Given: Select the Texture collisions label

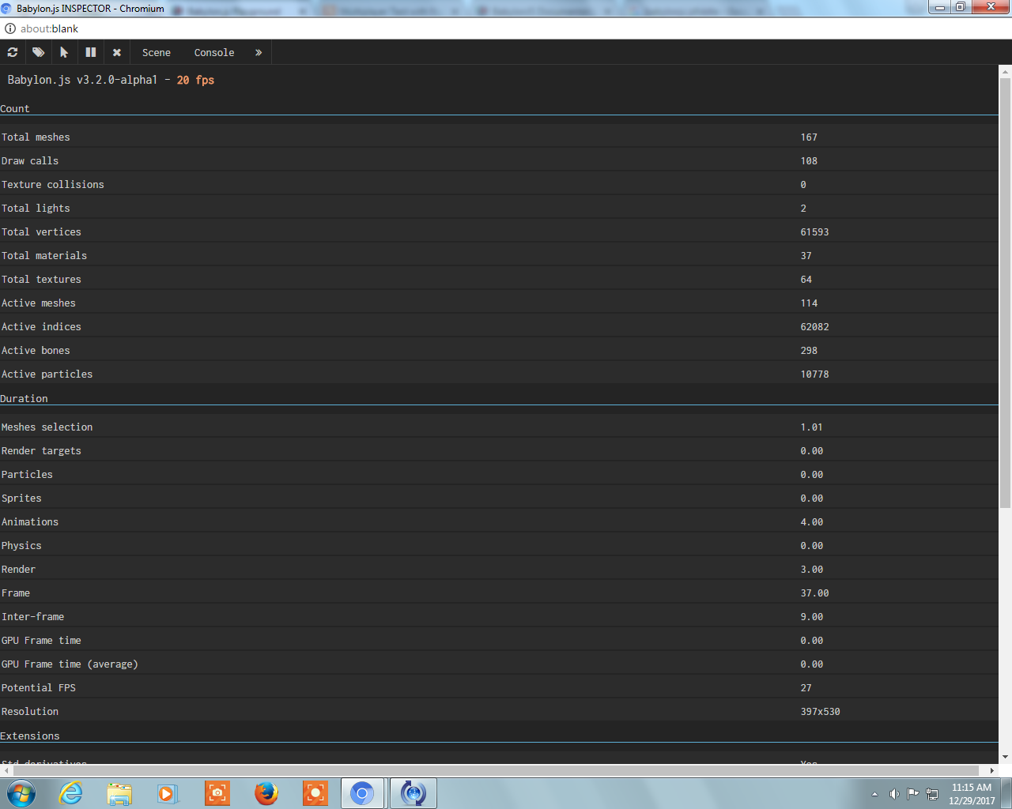Looking at the screenshot, I should click(53, 185).
